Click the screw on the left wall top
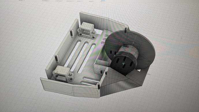The height and width of the screenshot is (112, 199). click(71, 33)
